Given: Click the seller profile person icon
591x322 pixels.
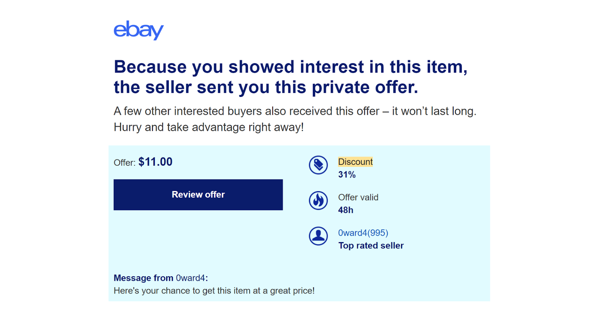Looking at the screenshot, I should coord(318,236).
